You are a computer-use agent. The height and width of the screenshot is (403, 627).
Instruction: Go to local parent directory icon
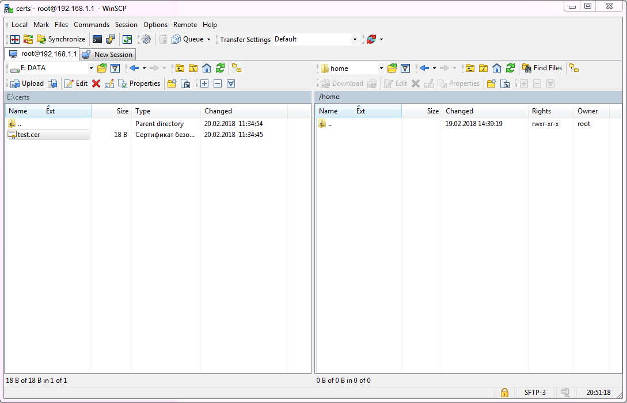pos(180,69)
